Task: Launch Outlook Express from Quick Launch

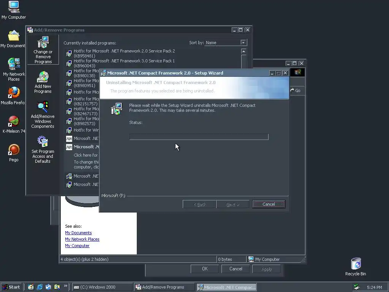Action: 48,287
